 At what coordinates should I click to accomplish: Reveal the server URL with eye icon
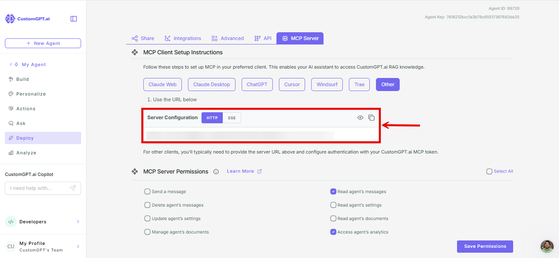coord(360,118)
